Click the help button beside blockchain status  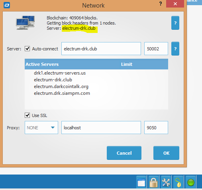[x=175, y=23]
